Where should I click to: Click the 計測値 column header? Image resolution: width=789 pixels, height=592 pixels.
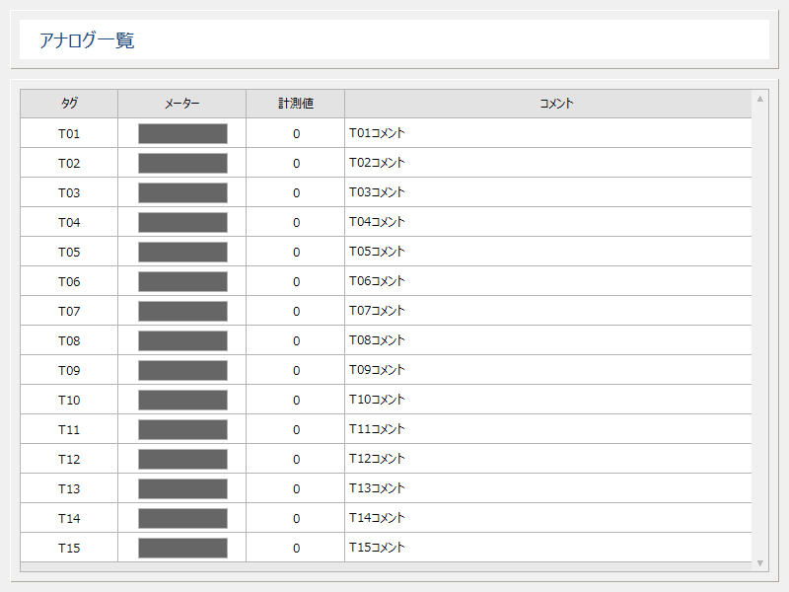click(x=295, y=104)
